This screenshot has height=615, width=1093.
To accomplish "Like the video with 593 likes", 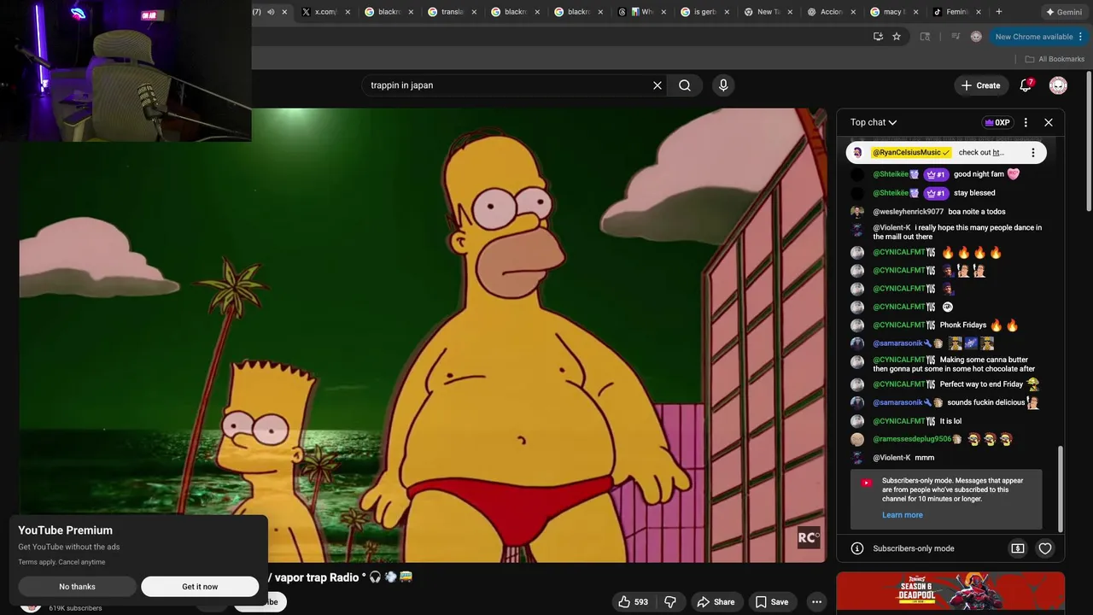I will 633,601.
